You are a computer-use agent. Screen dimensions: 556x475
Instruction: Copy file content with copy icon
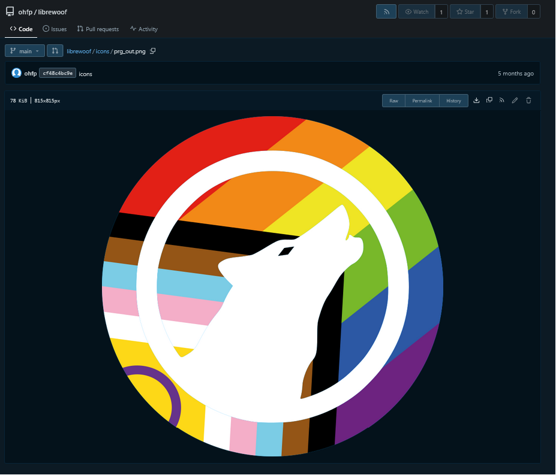point(489,100)
